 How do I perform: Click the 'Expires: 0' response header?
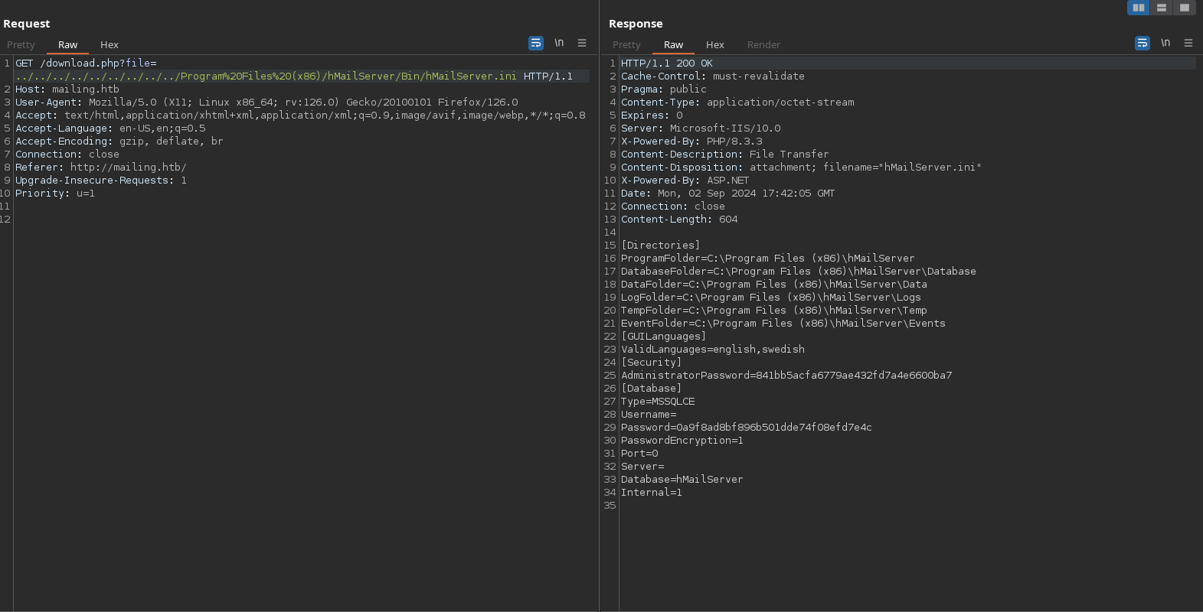(652, 116)
